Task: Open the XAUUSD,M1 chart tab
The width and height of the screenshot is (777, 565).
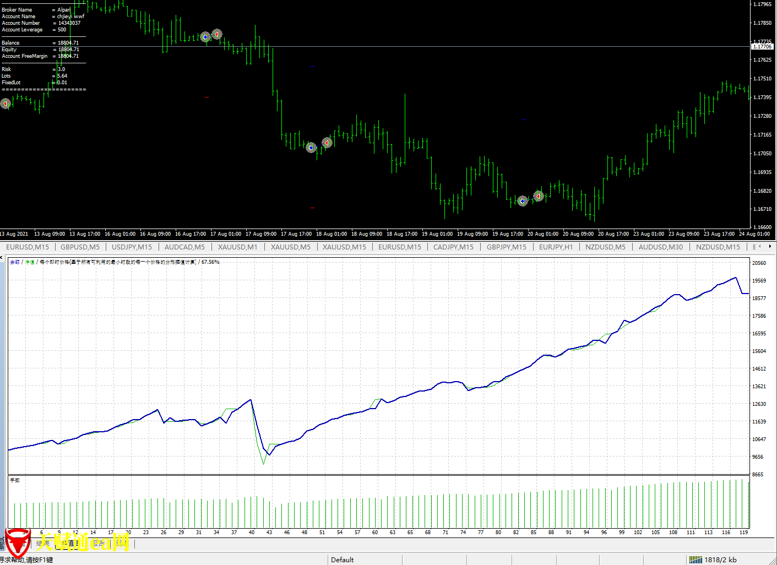Action: (x=237, y=247)
